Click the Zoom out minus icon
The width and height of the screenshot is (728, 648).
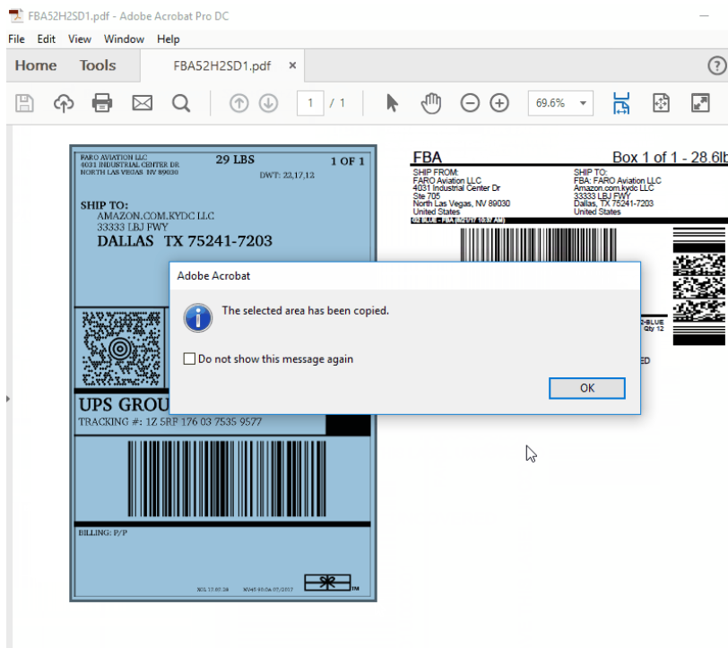(x=470, y=103)
